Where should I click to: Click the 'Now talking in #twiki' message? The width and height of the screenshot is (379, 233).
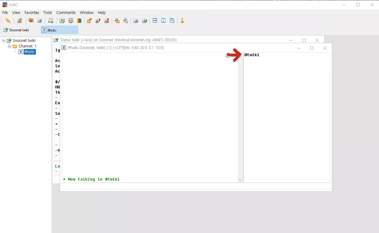[91, 179]
